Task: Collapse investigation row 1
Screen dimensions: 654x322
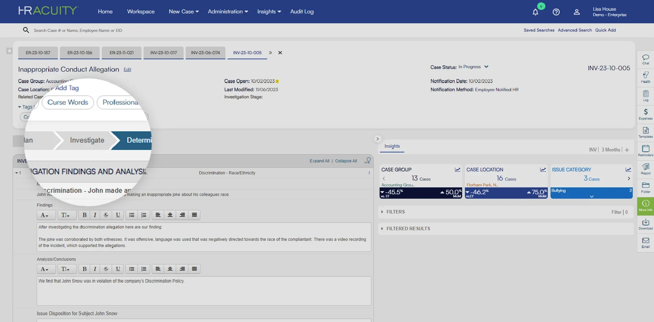Action: coord(16,173)
